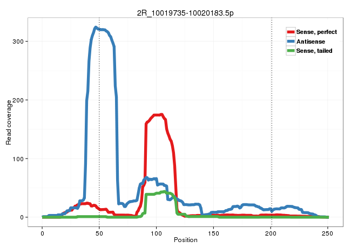
Task: Click the x-axis tick label 200
Action: 271,232
